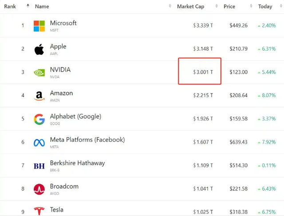This screenshot has width=284, height=216.
Task: Click the Microsoft four-color logo
Action: click(39, 26)
